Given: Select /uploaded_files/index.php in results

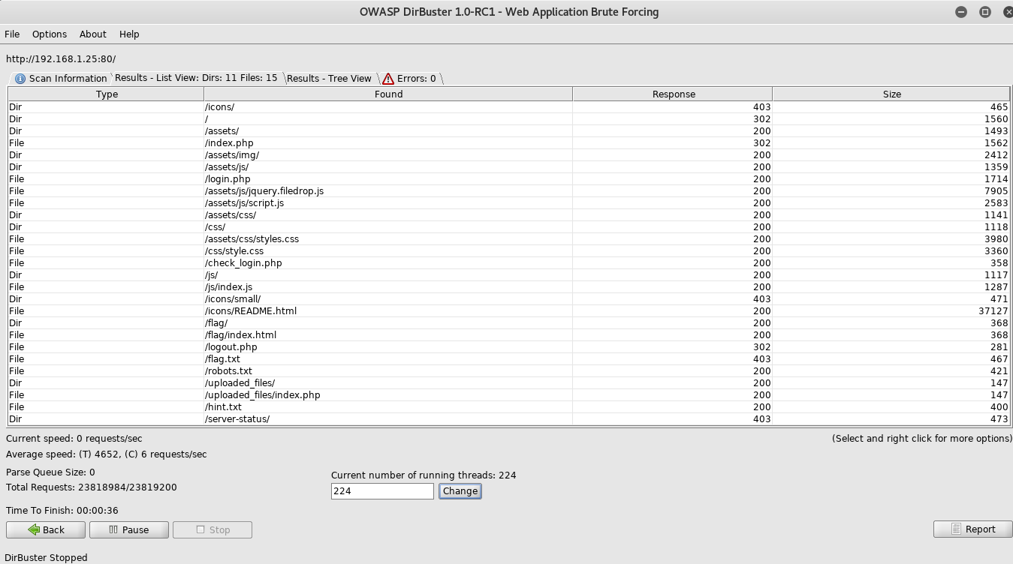Looking at the screenshot, I should [x=509, y=395].
